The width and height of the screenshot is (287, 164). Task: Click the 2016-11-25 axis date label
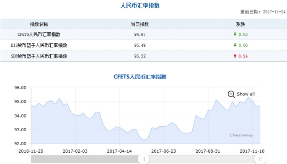[31, 151]
